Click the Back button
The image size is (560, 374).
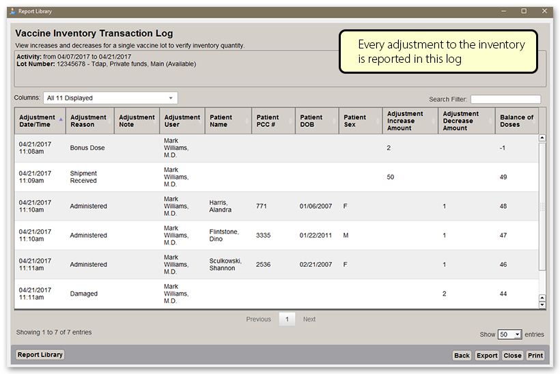point(462,356)
